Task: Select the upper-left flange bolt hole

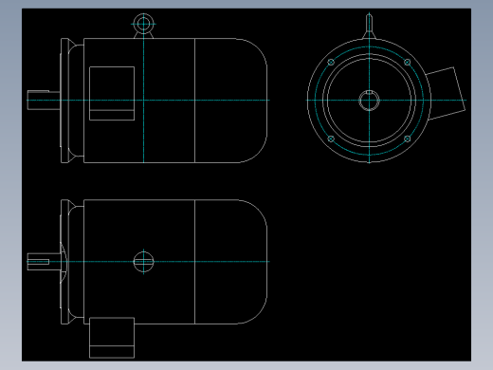Action: (x=331, y=62)
